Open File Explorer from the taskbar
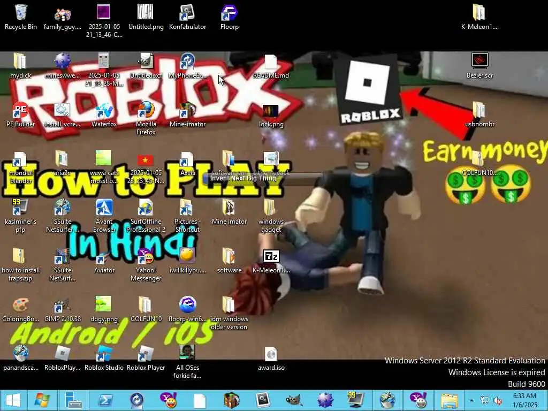 click(450, 400)
